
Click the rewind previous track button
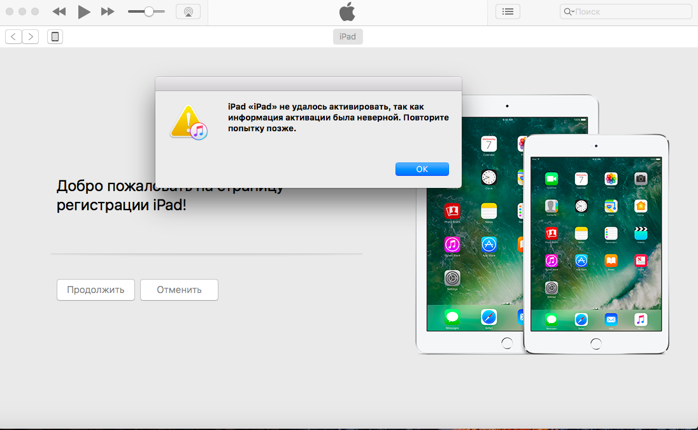(59, 11)
